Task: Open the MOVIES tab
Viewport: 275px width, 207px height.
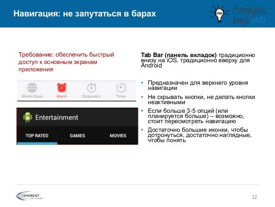Action: tap(118, 136)
